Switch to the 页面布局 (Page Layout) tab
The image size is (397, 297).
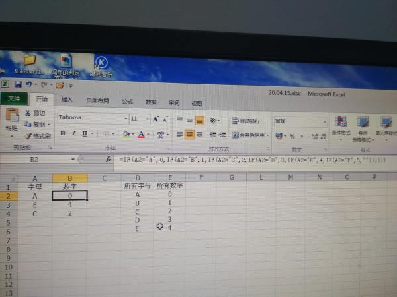[x=97, y=100]
